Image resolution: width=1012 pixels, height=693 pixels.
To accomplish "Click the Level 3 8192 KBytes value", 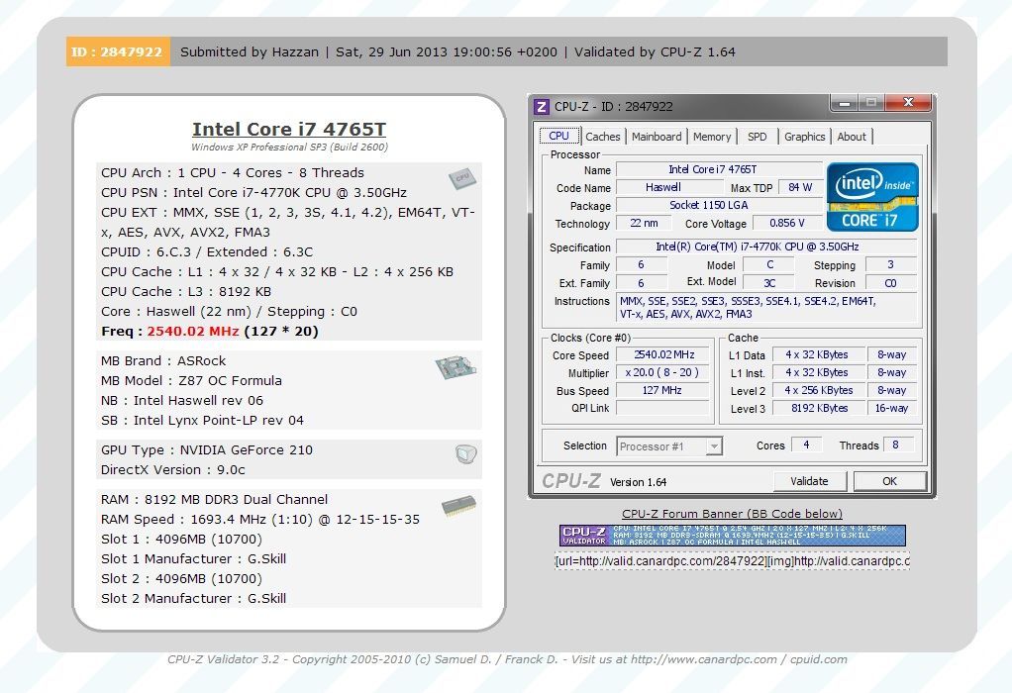I will coord(820,408).
